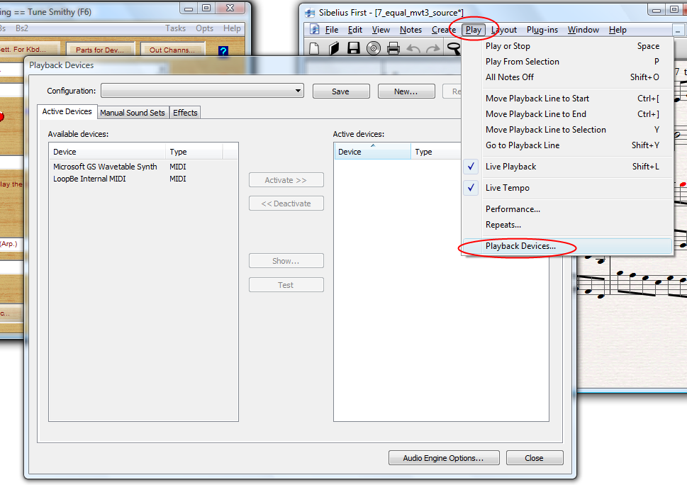Select Go to Playback Line entry
Screen dimensions: 687x485
pos(568,145)
